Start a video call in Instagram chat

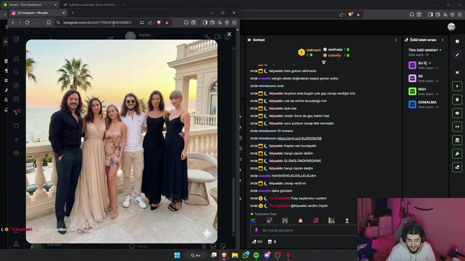[217, 37]
